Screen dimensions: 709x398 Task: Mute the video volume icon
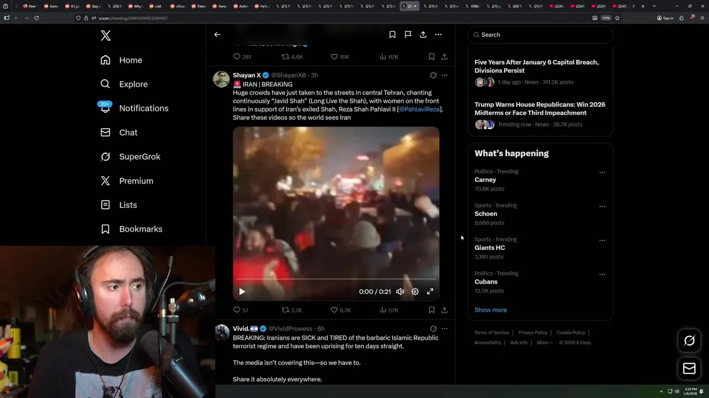(x=400, y=291)
